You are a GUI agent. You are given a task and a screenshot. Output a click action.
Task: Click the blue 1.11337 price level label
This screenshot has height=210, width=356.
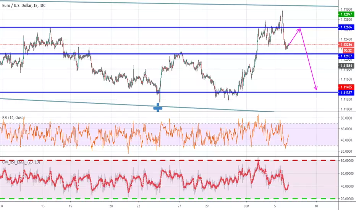click(x=346, y=93)
